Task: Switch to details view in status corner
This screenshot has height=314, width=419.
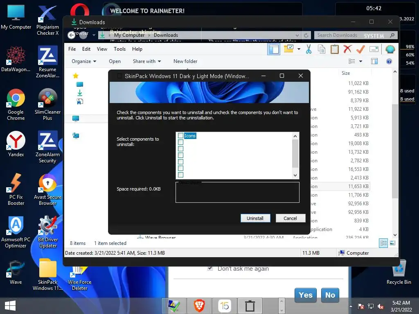Action: (x=383, y=243)
